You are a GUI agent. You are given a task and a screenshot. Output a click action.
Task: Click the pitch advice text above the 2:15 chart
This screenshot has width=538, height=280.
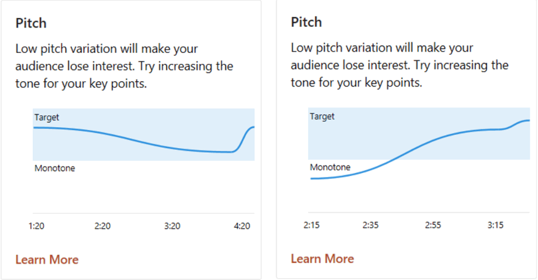pos(399,65)
